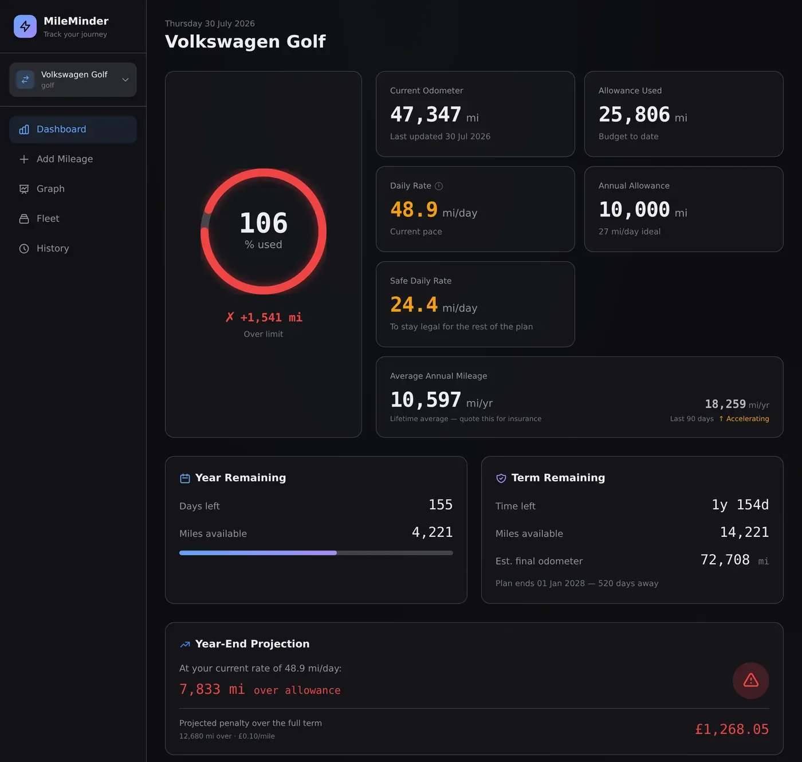This screenshot has height=762, width=802.
Task: Click the Year Remaining heading
Action: click(241, 478)
